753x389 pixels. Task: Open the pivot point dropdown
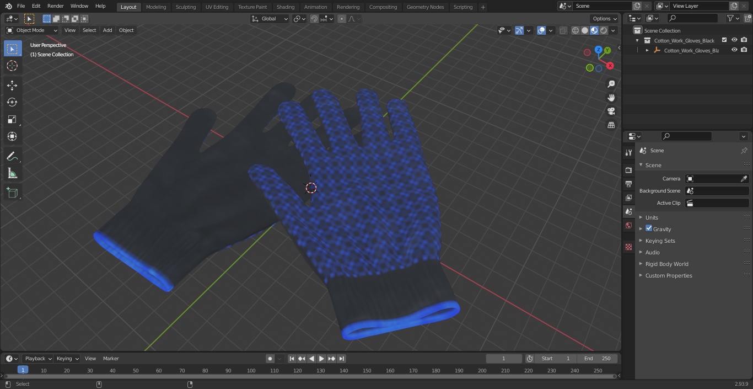[299, 19]
